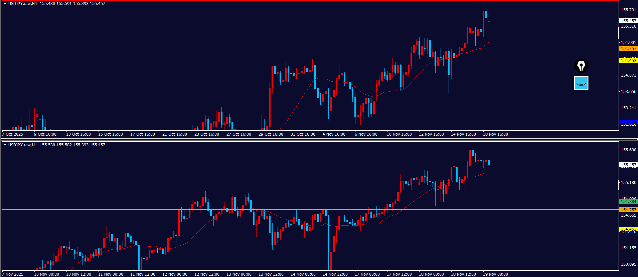Image resolution: width=638 pixels, height=277 pixels.
Task: Select orange 154.757 price label on H1 chart
Action: pos(628,210)
